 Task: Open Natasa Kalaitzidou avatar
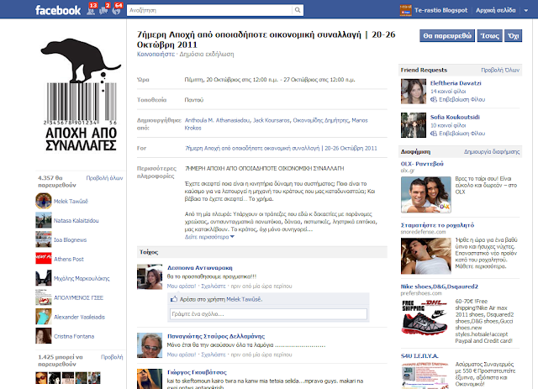[44, 220]
